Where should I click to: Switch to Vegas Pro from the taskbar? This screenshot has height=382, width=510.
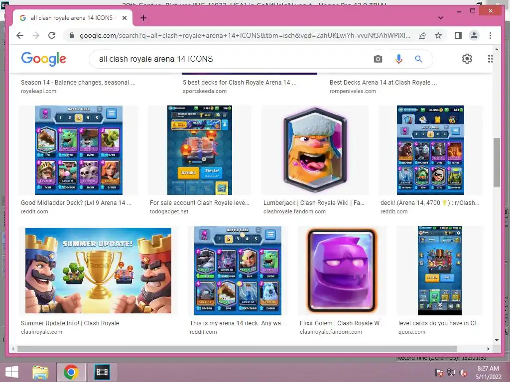(x=102, y=372)
